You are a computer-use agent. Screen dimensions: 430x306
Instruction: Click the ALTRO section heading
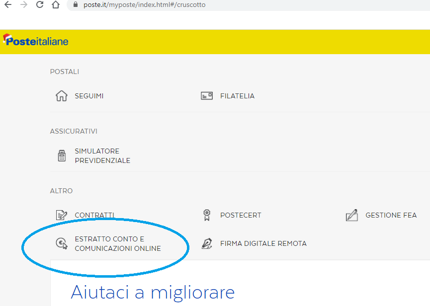[x=61, y=191]
